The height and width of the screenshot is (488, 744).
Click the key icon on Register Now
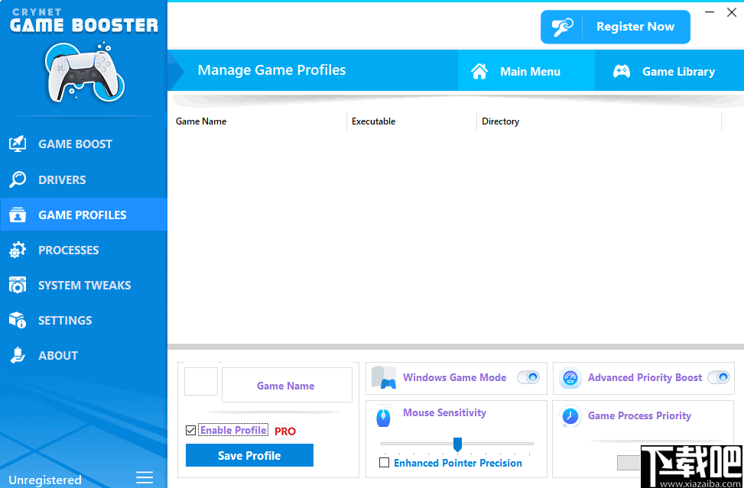(x=562, y=27)
